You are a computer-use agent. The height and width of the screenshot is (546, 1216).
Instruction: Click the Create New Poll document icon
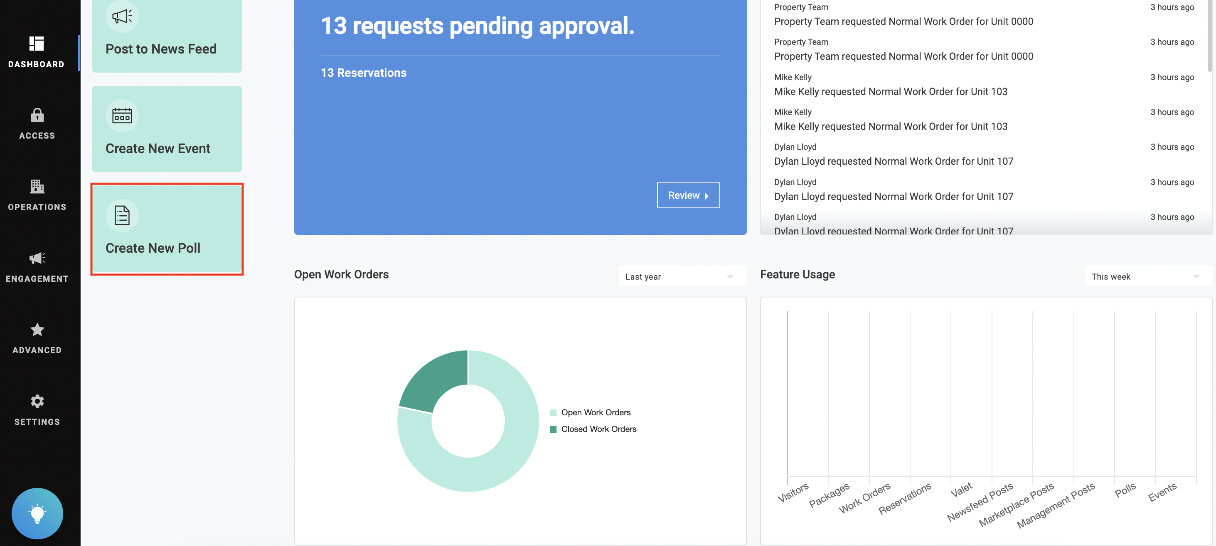[x=122, y=216]
